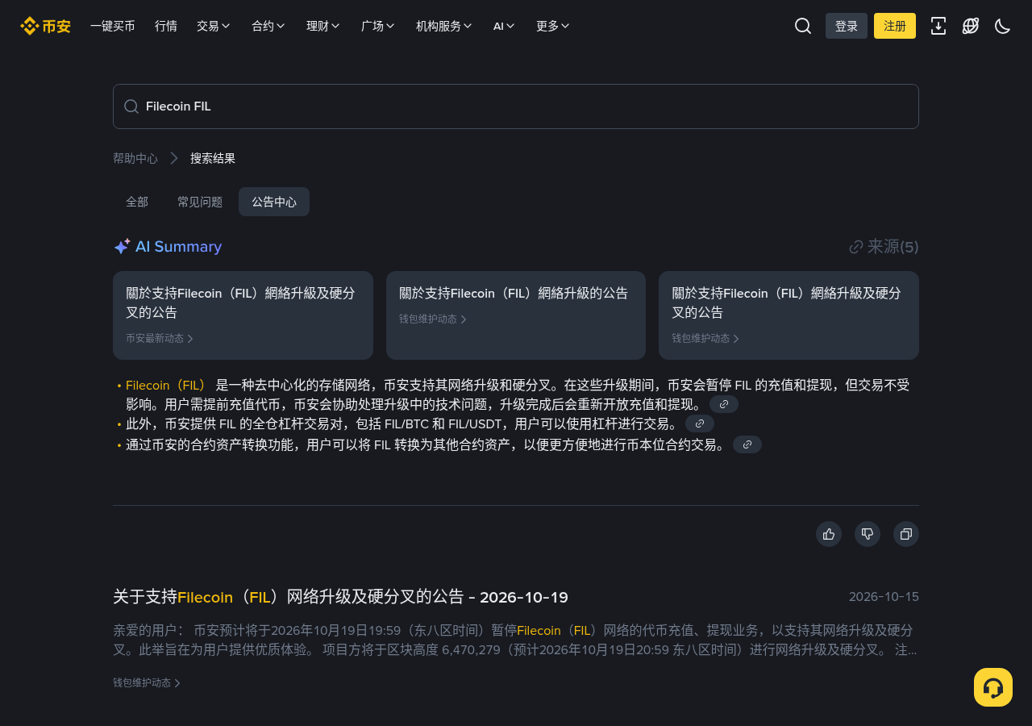Select the 公告中心 tab

point(274,202)
